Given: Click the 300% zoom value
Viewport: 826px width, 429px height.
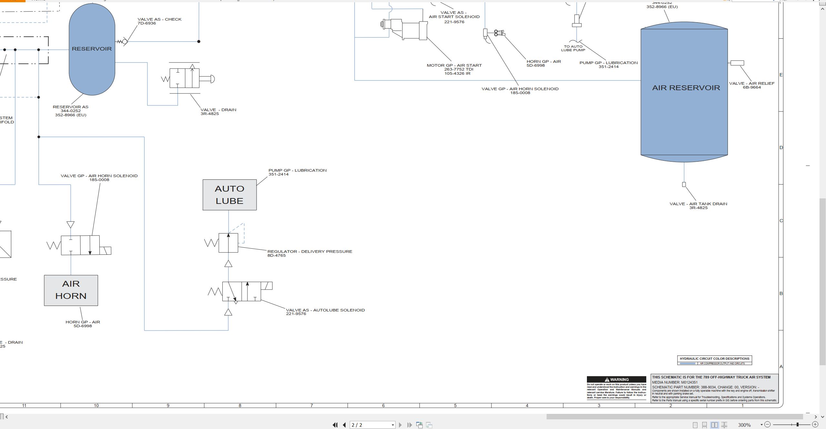Looking at the screenshot, I should click(x=744, y=425).
